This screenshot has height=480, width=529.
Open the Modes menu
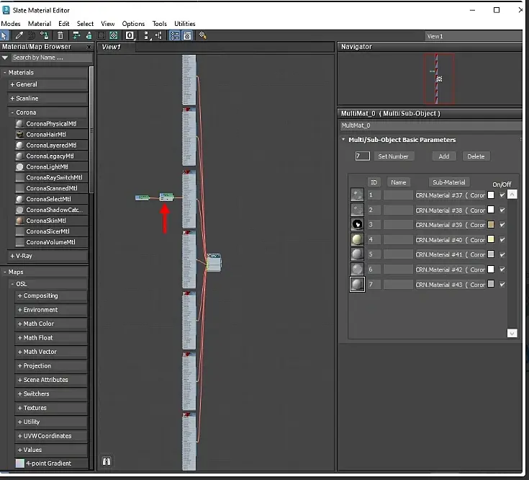[11, 24]
